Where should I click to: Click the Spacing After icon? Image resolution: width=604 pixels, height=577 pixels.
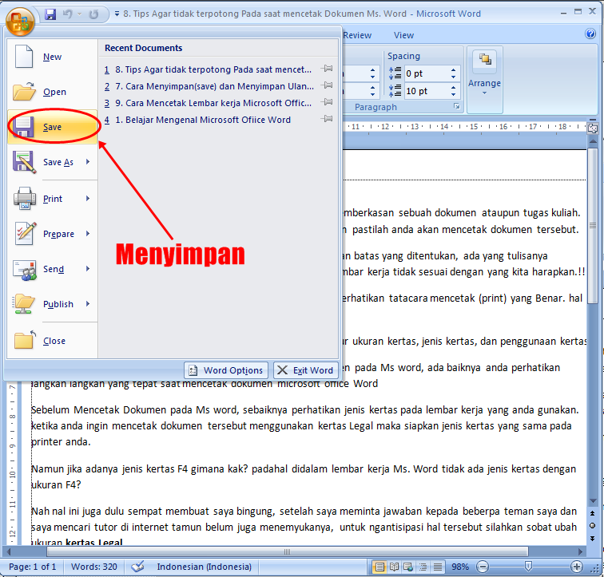(x=395, y=91)
